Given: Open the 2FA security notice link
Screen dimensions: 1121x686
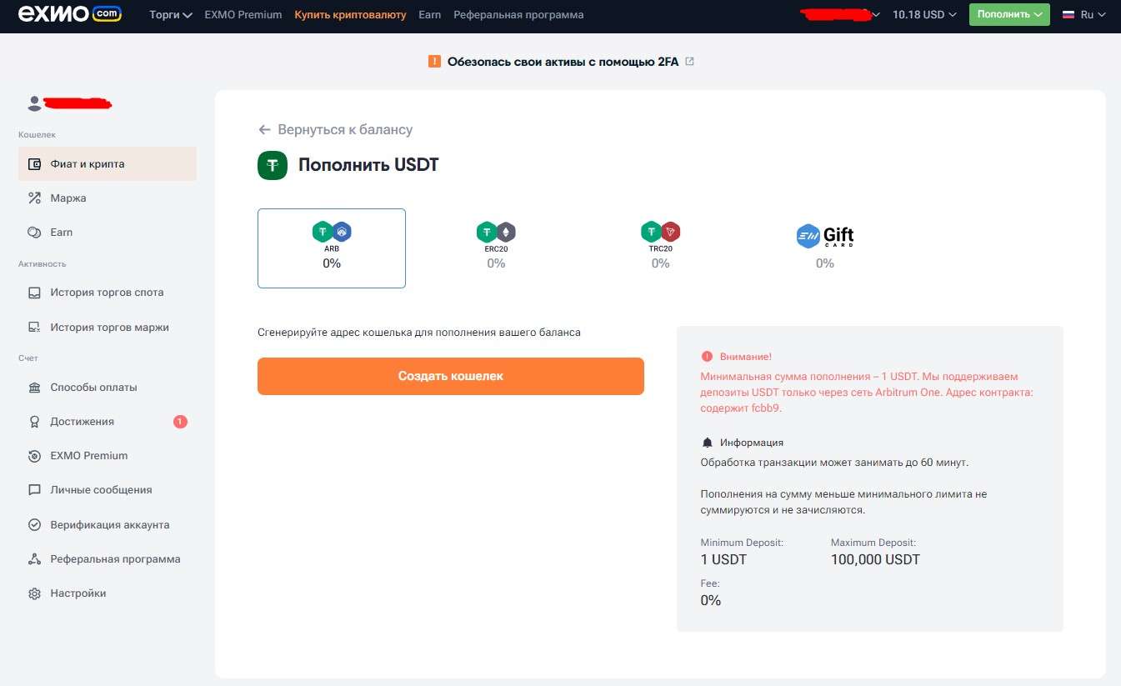Looking at the screenshot, I should point(563,62).
